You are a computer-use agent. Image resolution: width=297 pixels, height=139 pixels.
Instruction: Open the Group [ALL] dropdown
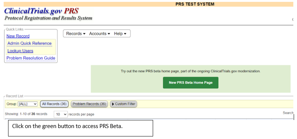click(x=28, y=104)
